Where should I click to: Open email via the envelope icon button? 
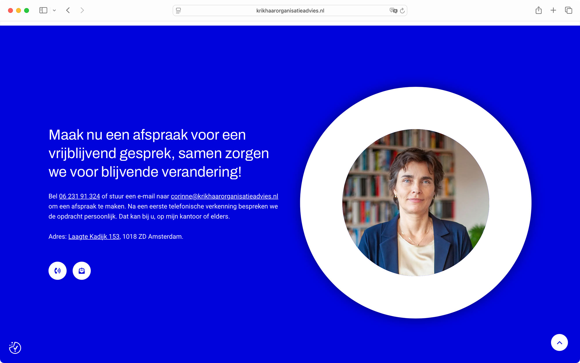click(x=81, y=270)
